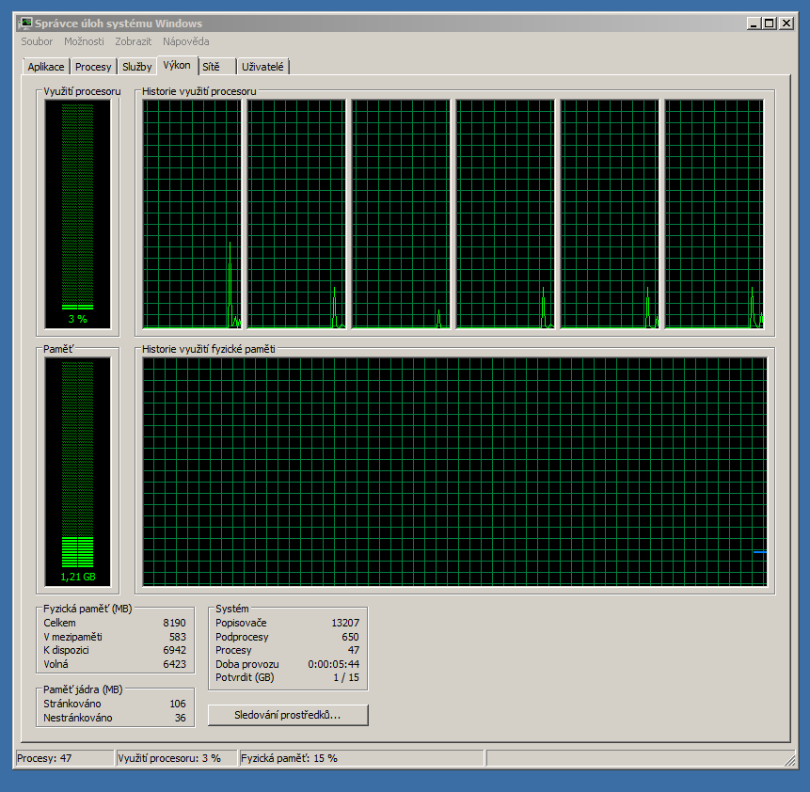
Task: Click the Celkem label
Action: coord(59,623)
